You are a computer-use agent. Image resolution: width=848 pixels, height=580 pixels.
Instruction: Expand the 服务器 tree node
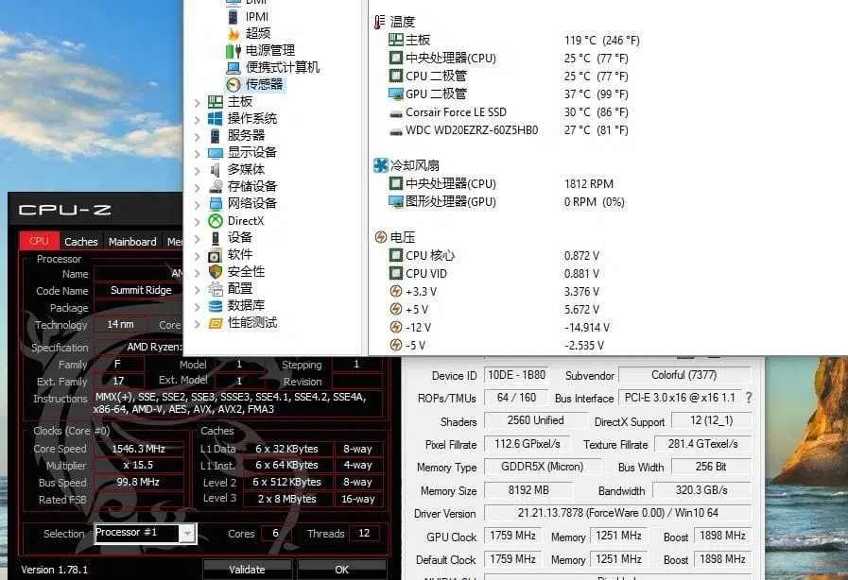(x=198, y=136)
